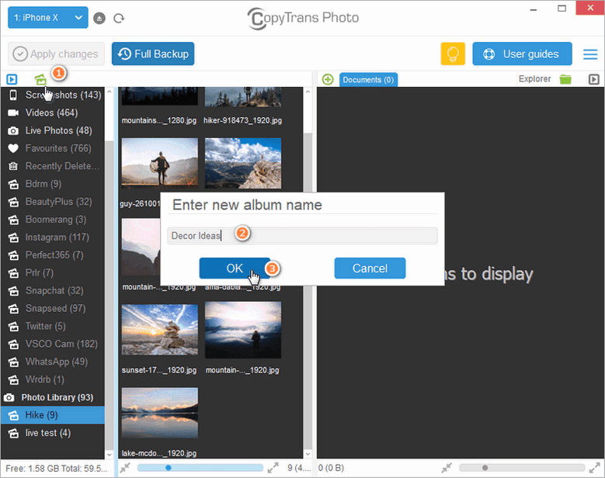Image resolution: width=605 pixels, height=478 pixels.
Task: Select Snapseed (97) album
Action: click(53, 308)
